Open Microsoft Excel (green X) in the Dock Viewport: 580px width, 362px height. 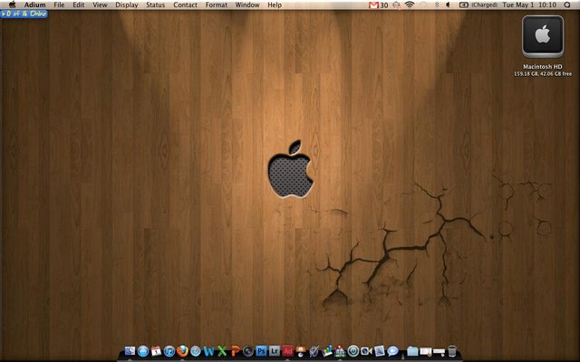[222, 351]
